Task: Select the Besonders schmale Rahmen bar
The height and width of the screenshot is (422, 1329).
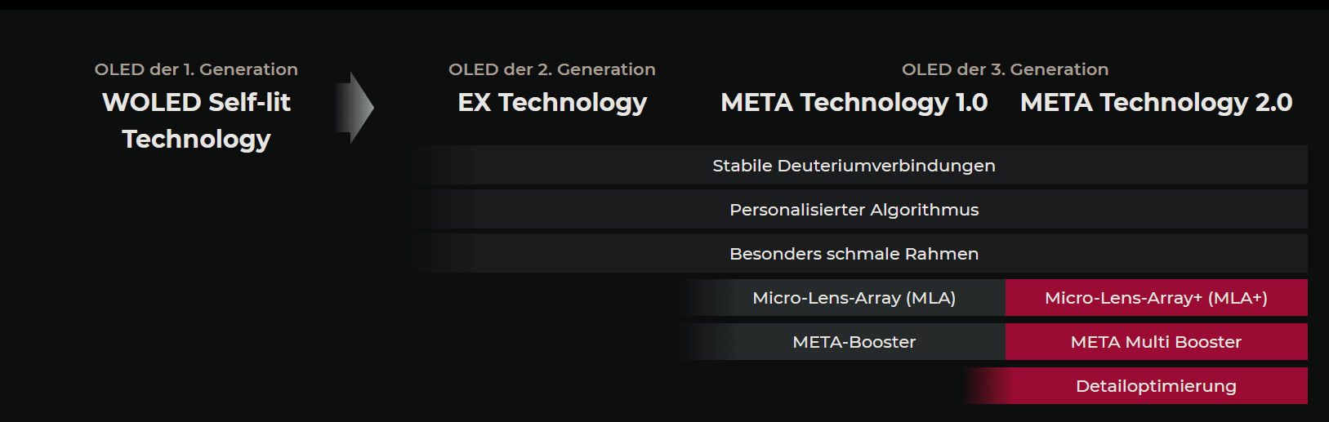Action: pyautogui.click(x=859, y=253)
